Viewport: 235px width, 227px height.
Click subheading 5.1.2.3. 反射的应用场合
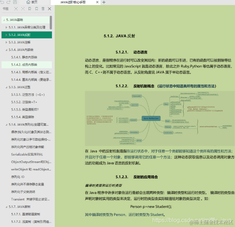(x=137, y=177)
